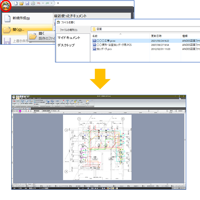Viewport: 200px width, 200px height.
Task: Click the Print icon in the quick access toolbar
Action: tap(33, 3)
